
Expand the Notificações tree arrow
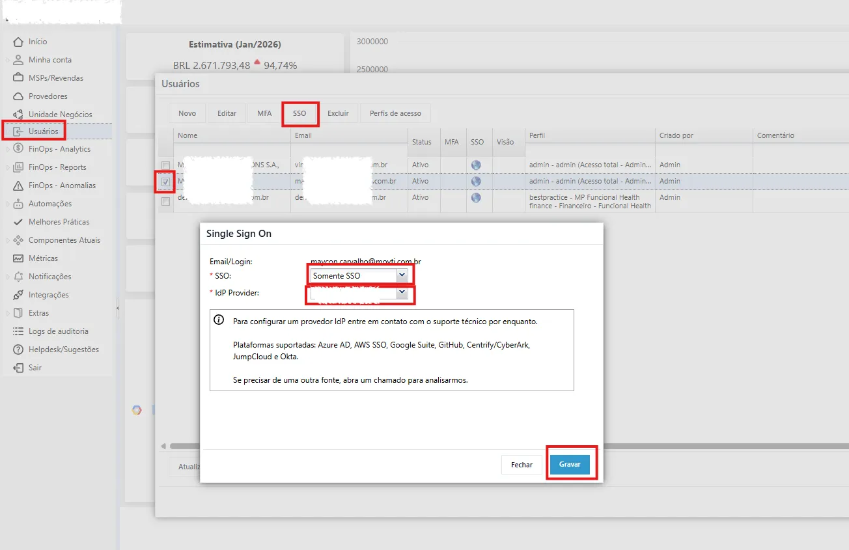(x=8, y=277)
